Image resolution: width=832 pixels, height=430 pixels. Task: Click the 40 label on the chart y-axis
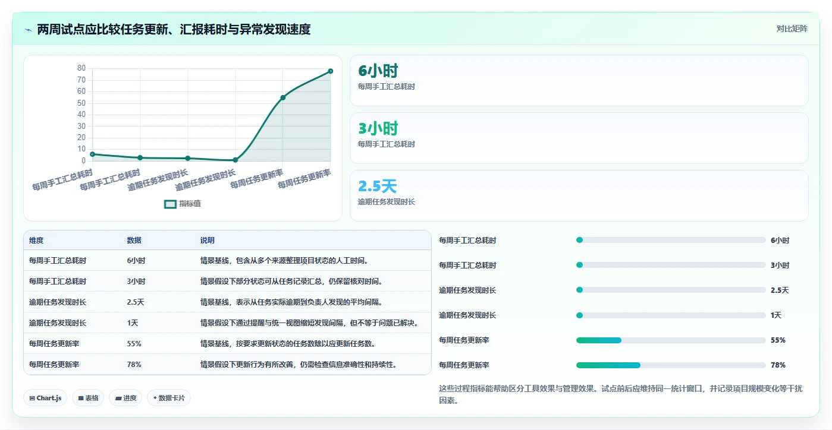pos(81,115)
